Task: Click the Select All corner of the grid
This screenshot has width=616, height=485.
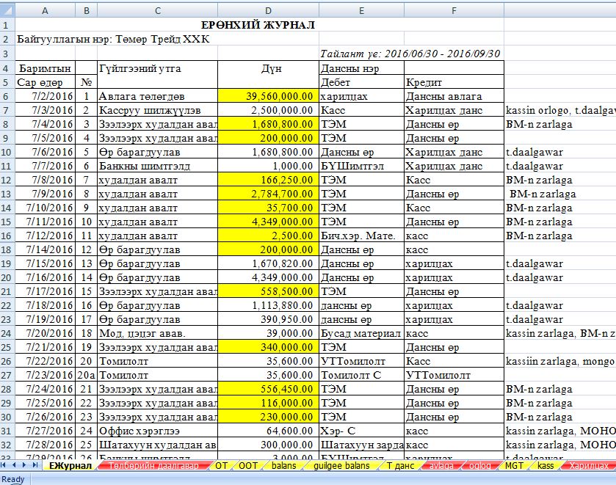Action: (x=7, y=10)
